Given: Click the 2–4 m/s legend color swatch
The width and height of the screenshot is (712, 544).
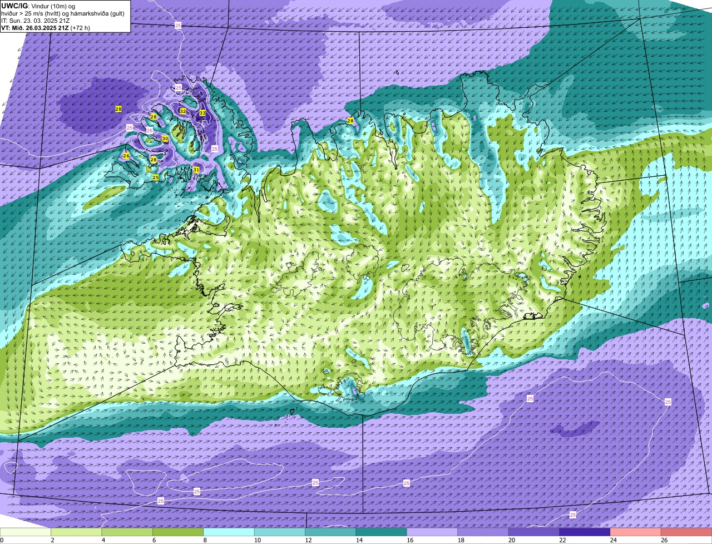Looking at the screenshot, I should tap(77, 532).
